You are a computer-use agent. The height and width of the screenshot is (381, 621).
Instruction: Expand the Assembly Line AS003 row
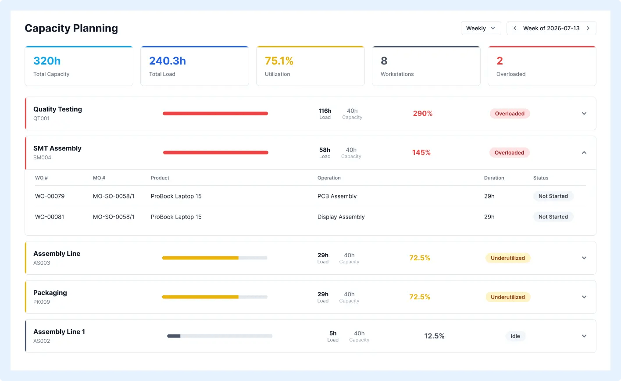click(584, 258)
